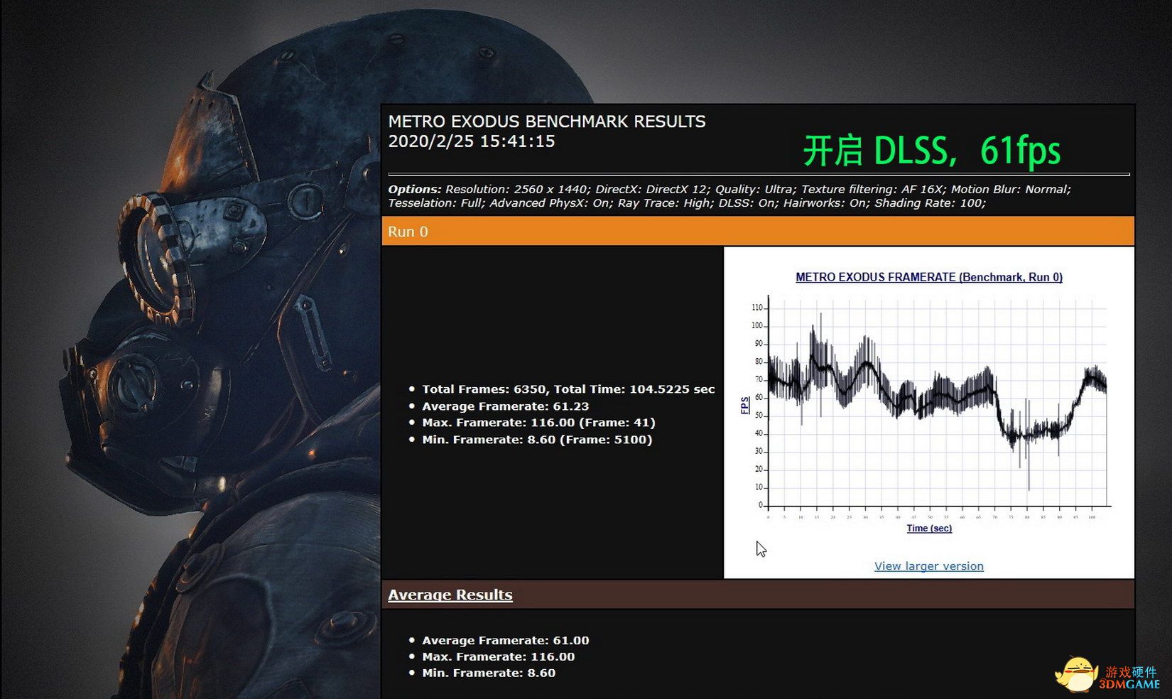
Task: Click 'Total Frames: 6350, Total Time: 104.5225 sec'
Action: click(x=568, y=389)
